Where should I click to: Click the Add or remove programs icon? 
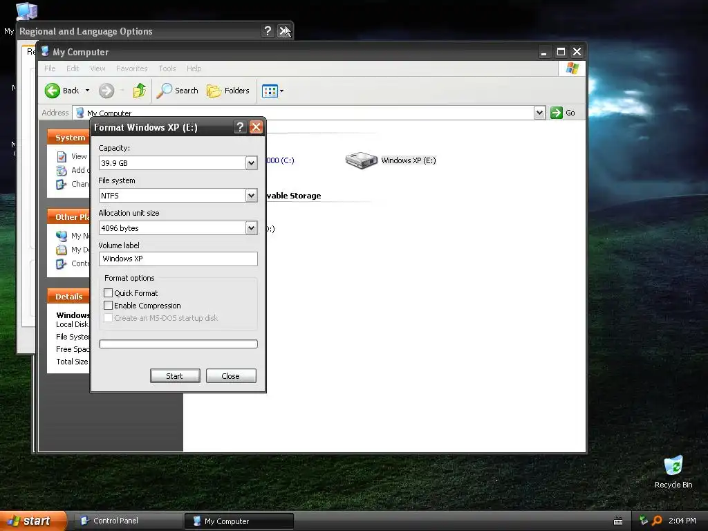(62, 170)
